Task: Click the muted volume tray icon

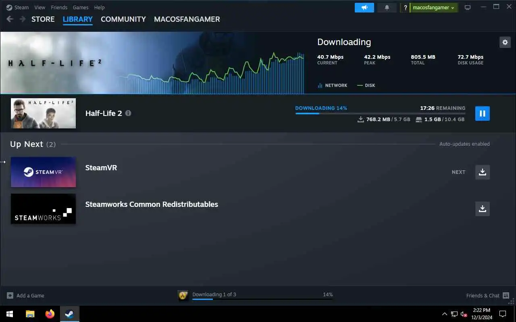Action: 464,314
